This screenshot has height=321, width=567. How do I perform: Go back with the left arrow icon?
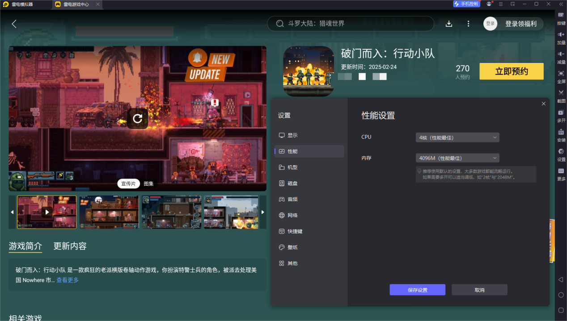[14, 24]
